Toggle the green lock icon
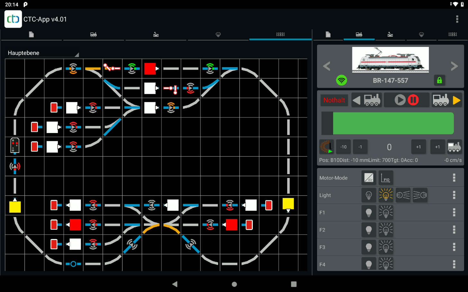Image resolution: width=468 pixels, height=292 pixels. [439, 80]
